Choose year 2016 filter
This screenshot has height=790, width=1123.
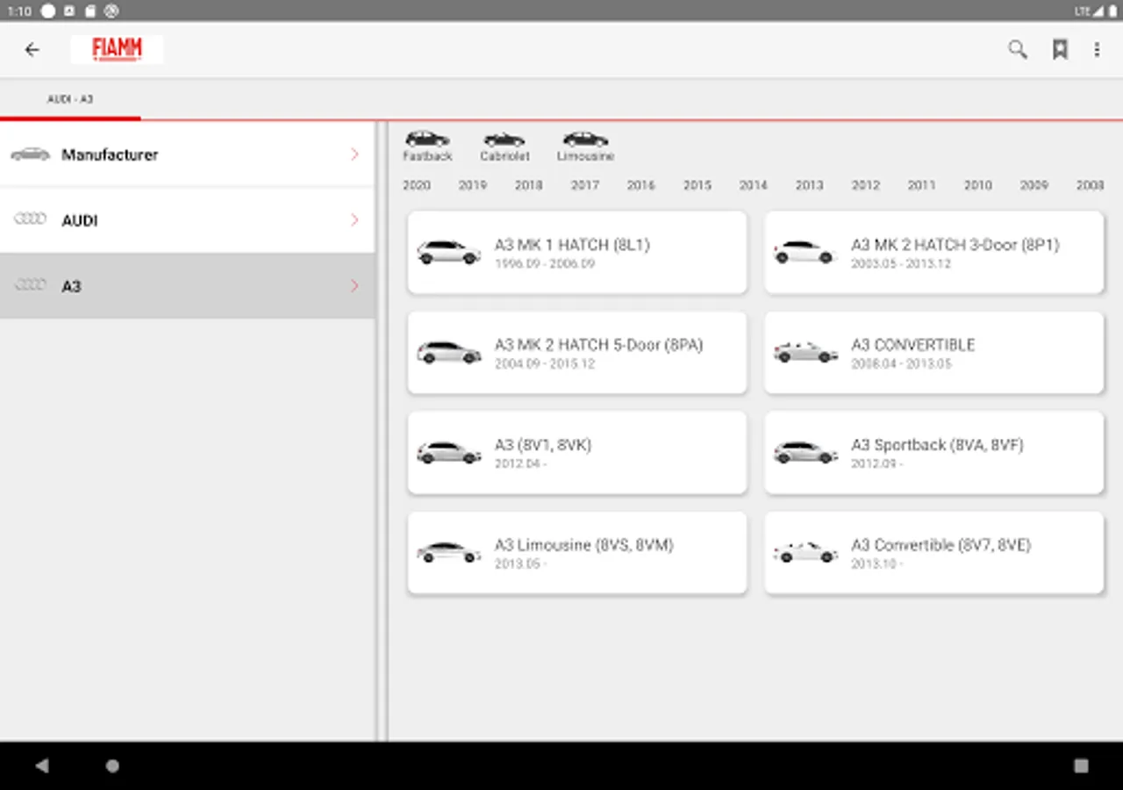(641, 185)
